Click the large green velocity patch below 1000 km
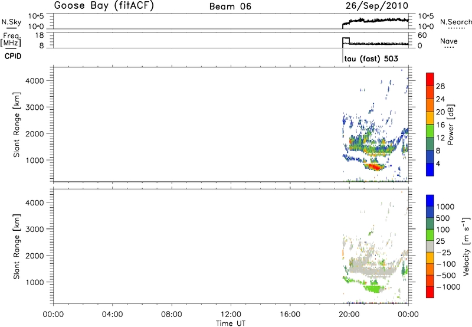472x327 pixels. [x=373, y=289]
